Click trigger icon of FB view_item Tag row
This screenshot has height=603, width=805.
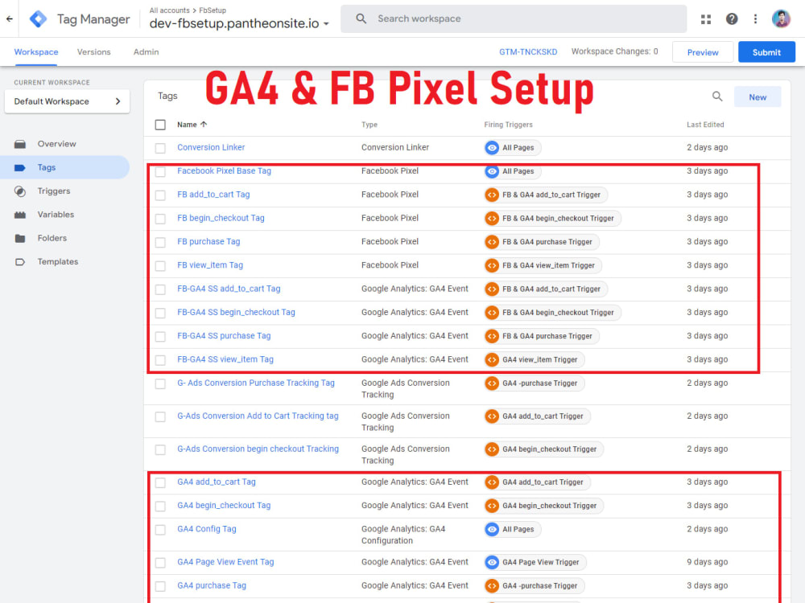pyautogui.click(x=492, y=265)
